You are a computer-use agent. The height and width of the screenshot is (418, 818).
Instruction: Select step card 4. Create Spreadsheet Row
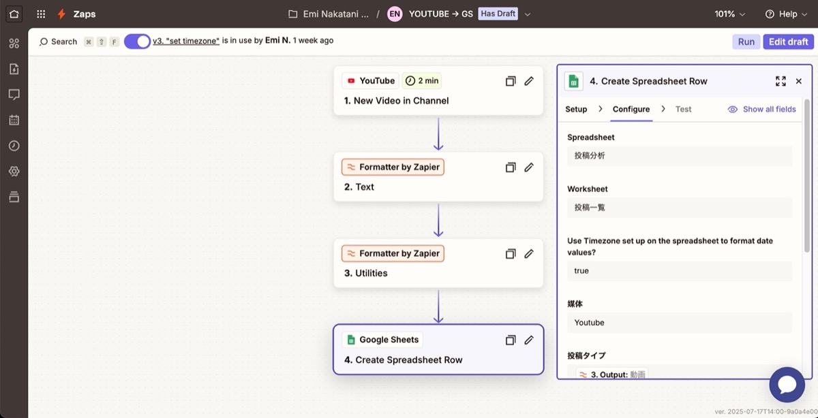438,349
